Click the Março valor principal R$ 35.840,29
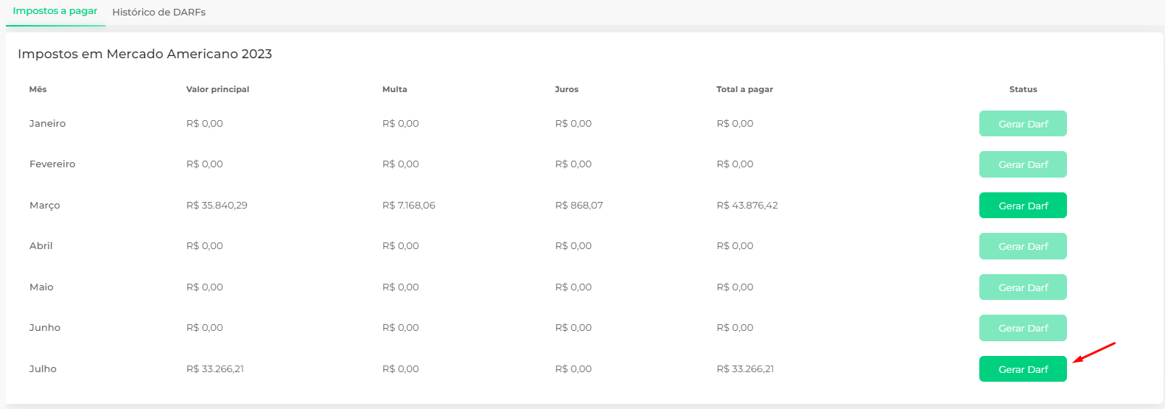The image size is (1165, 409). click(x=217, y=206)
